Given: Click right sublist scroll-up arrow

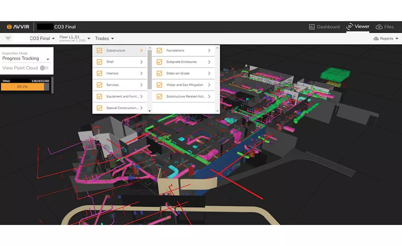Looking at the screenshot, I should [x=218, y=48].
